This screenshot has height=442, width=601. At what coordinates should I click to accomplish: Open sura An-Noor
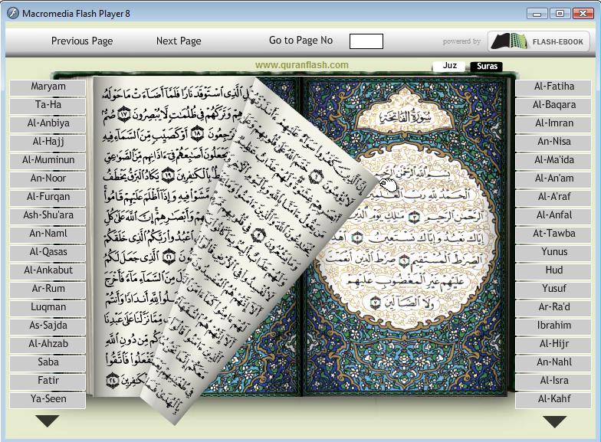tap(48, 179)
